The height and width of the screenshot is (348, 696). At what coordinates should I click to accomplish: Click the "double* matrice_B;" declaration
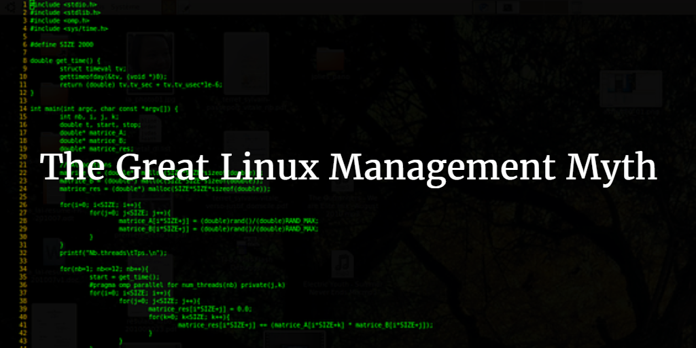click(93, 140)
